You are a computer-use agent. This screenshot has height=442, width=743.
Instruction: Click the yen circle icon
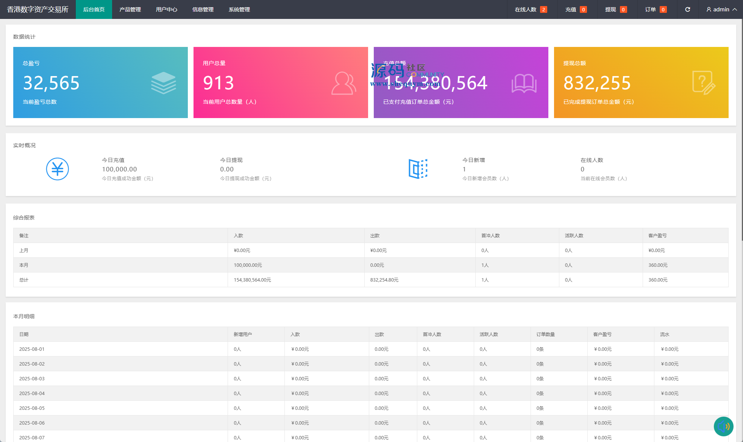coord(58,169)
